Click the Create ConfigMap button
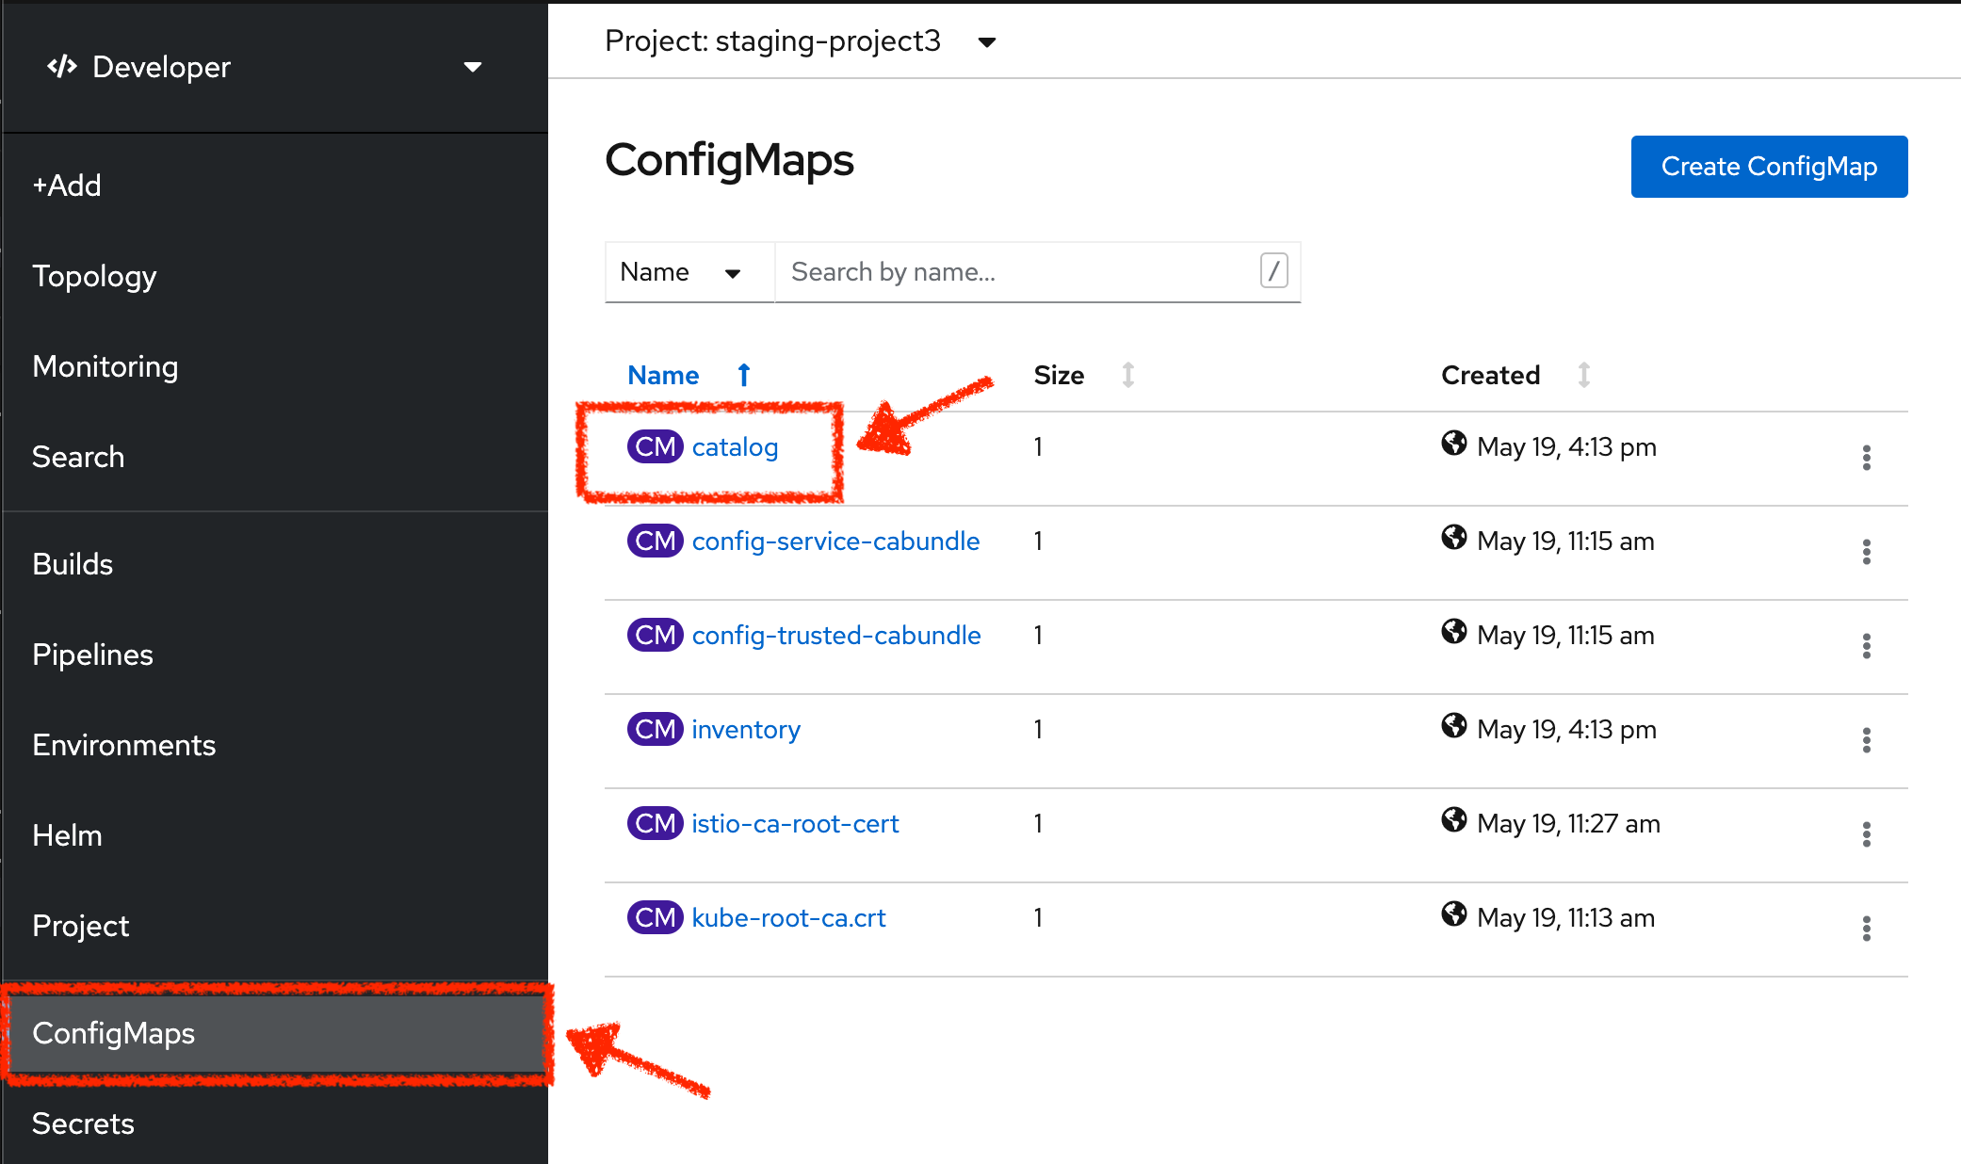This screenshot has width=1961, height=1164. (x=1768, y=166)
